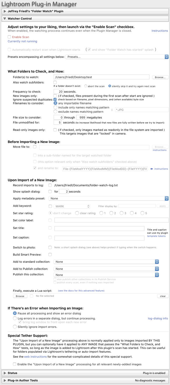Click Browse beside Folder(s) to watch
170x385 pixels.
point(160,77)
